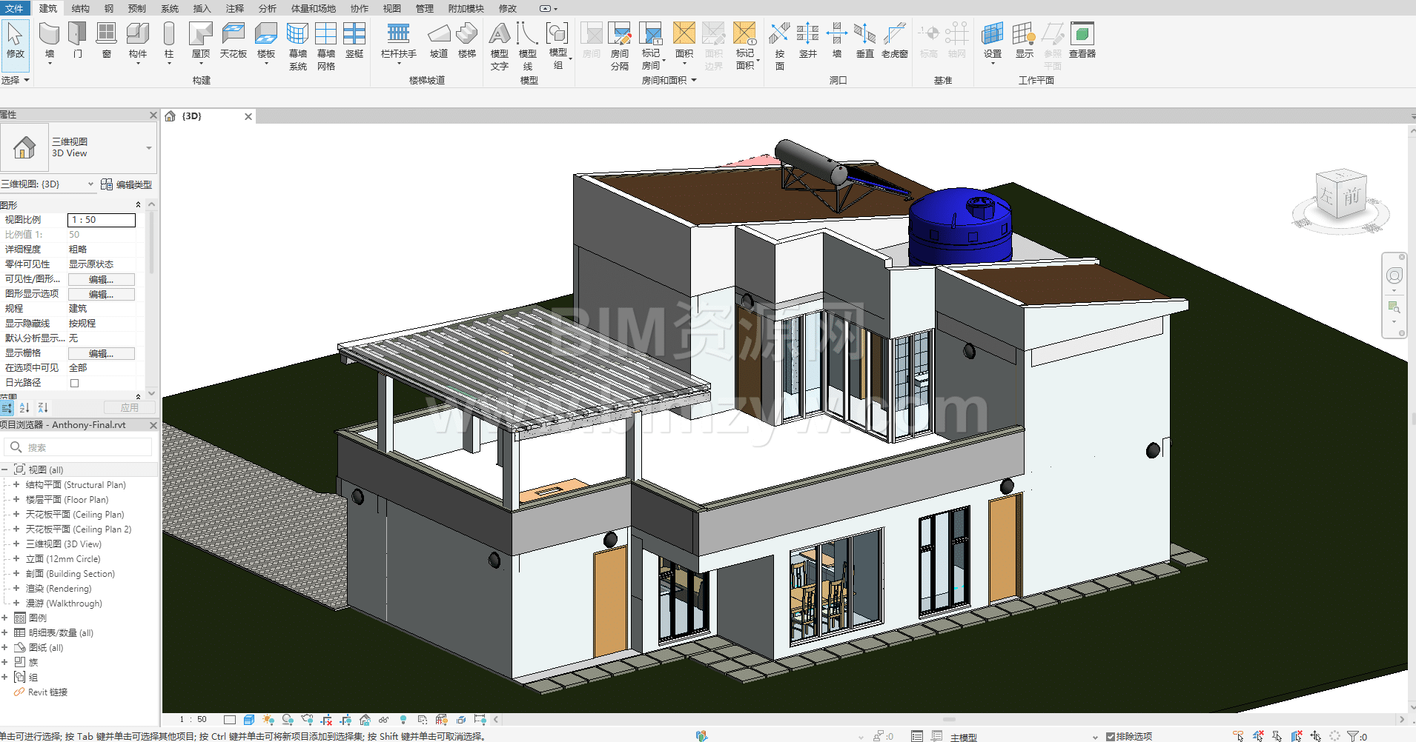Click 编辑 button for 可见性/图形
This screenshot has width=1416, height=742.
pos(102,279)
